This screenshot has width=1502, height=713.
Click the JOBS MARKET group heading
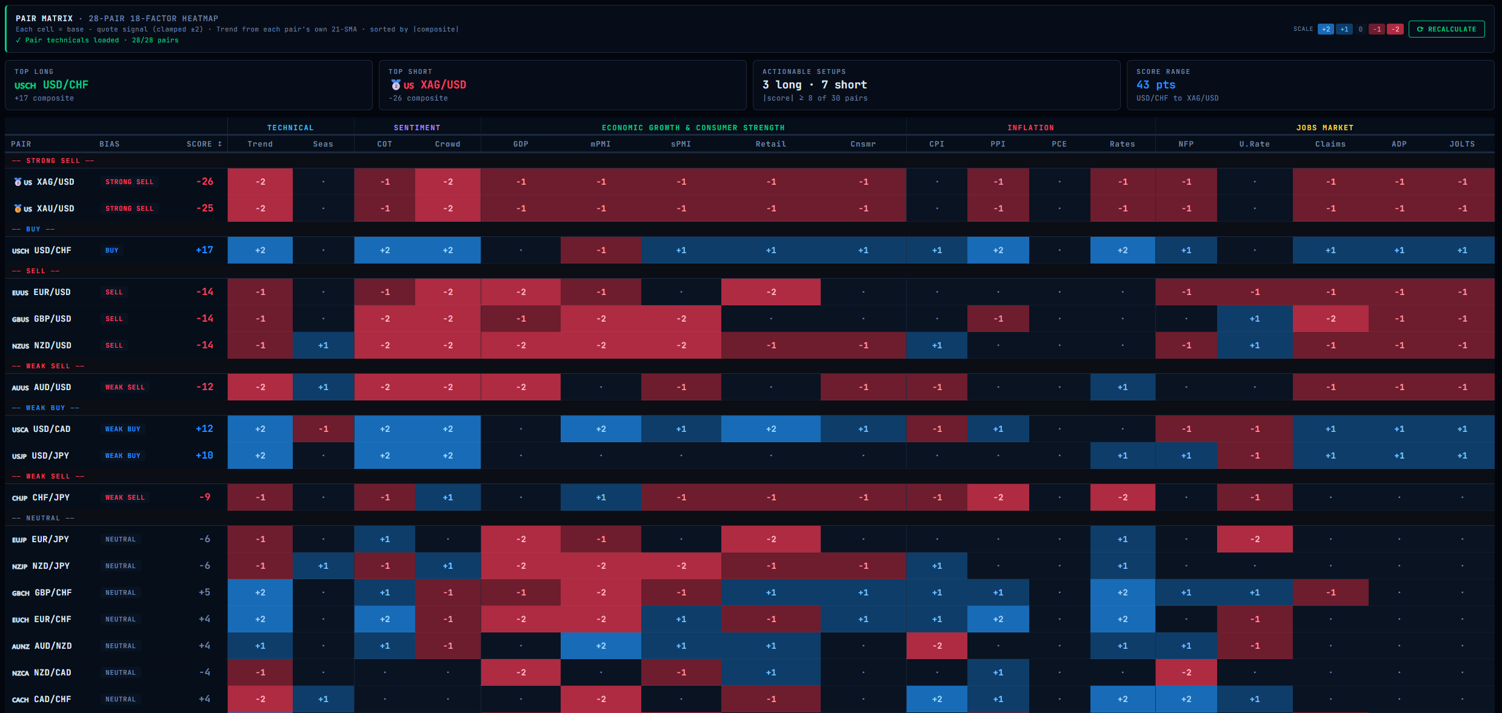pyautogui.click(x=1325, y=128)
